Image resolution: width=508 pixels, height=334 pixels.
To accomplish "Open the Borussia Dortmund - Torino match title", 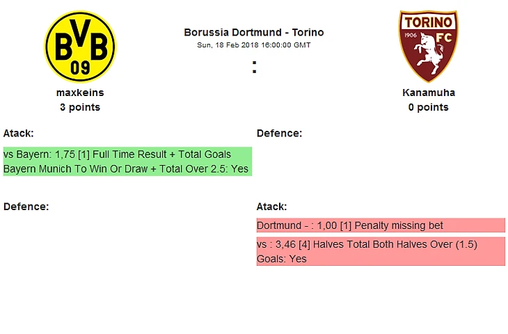I will [x=254, y=33].
